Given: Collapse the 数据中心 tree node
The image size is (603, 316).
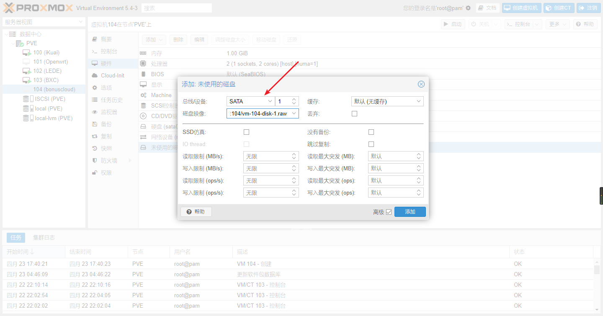Looking at the screenshot, I should (x=6, y=34).
